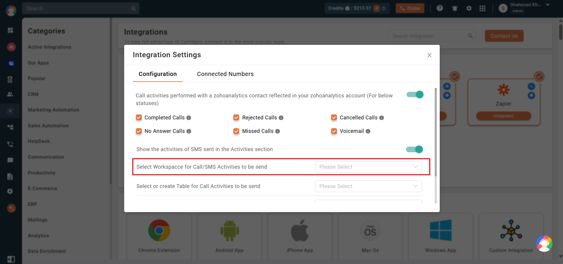
Task: Open the chat message icon in left sidebar
Action: pyautogui.click(x=10, y=160)
